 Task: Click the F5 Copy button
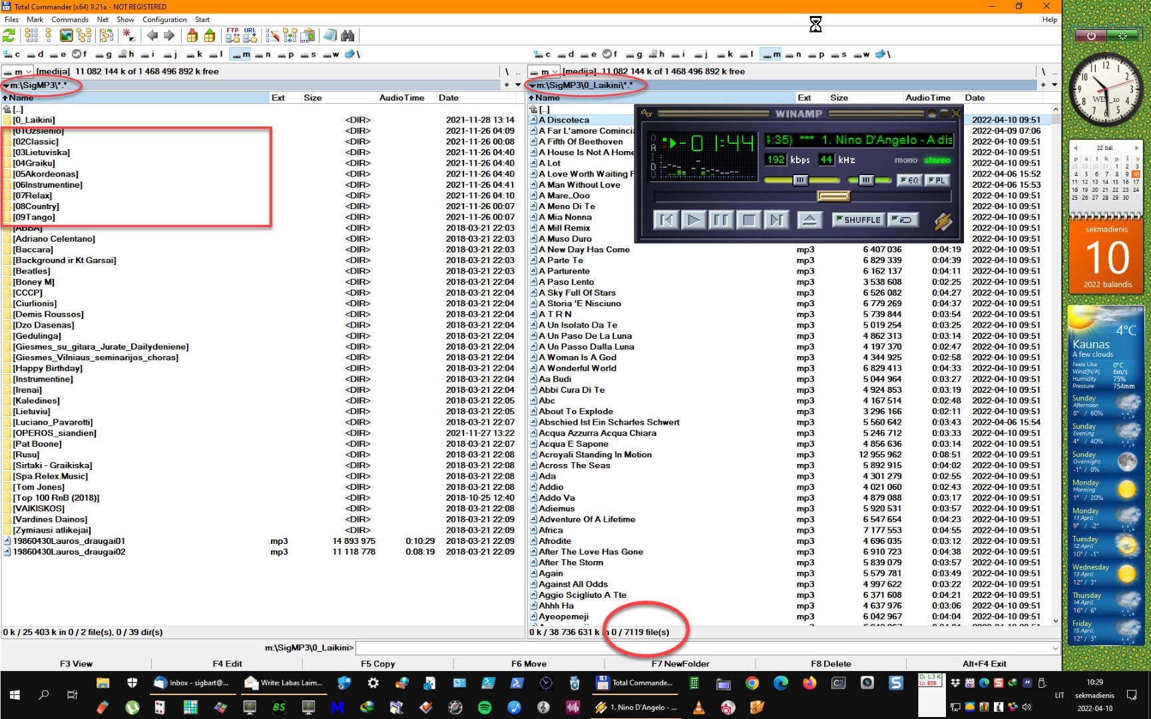click(377, 664)
